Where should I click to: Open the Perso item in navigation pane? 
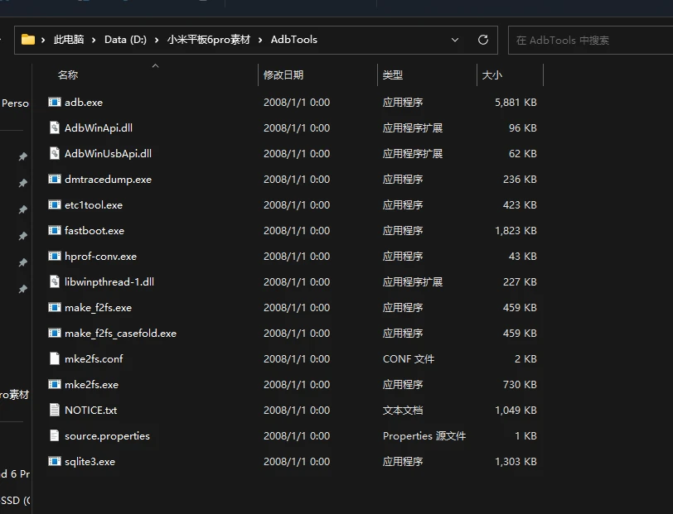tap(15, 103)
